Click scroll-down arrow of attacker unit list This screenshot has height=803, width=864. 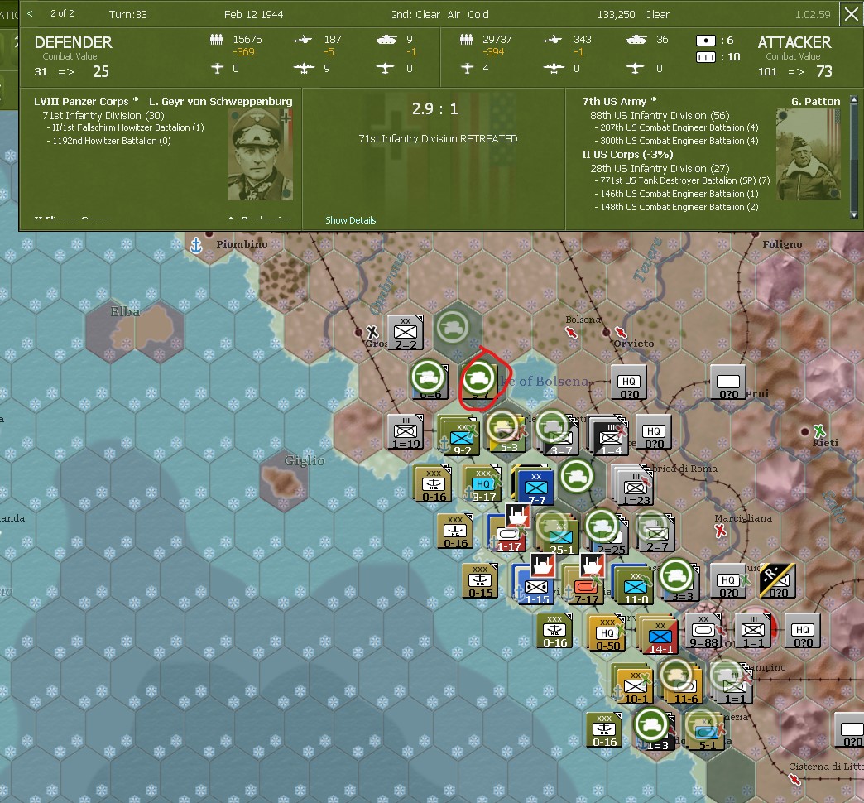(x=854, y=215)
